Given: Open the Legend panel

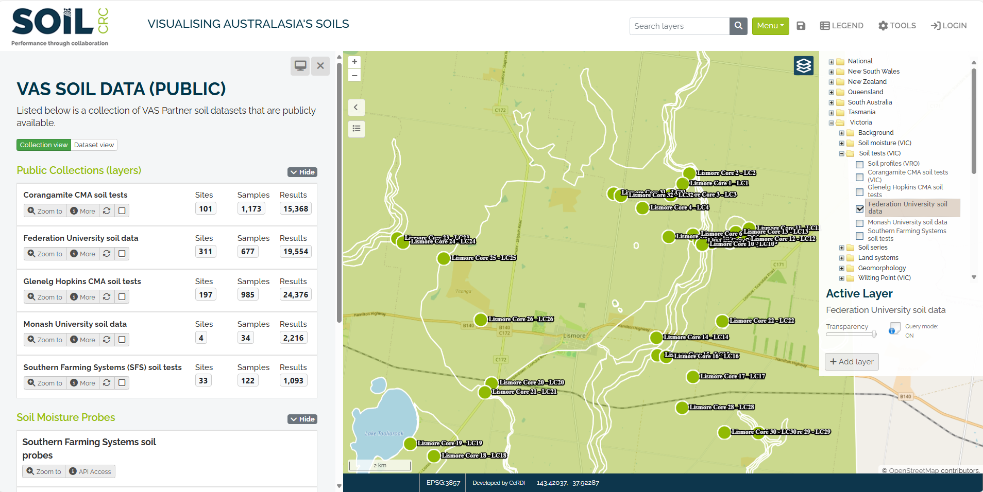Looking at the screenshot, I should coord(841,26).
